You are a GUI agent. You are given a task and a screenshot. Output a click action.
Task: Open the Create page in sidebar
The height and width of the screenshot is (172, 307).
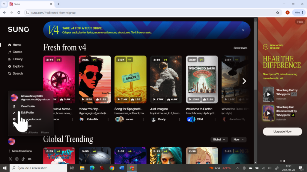tap(17, 52)
